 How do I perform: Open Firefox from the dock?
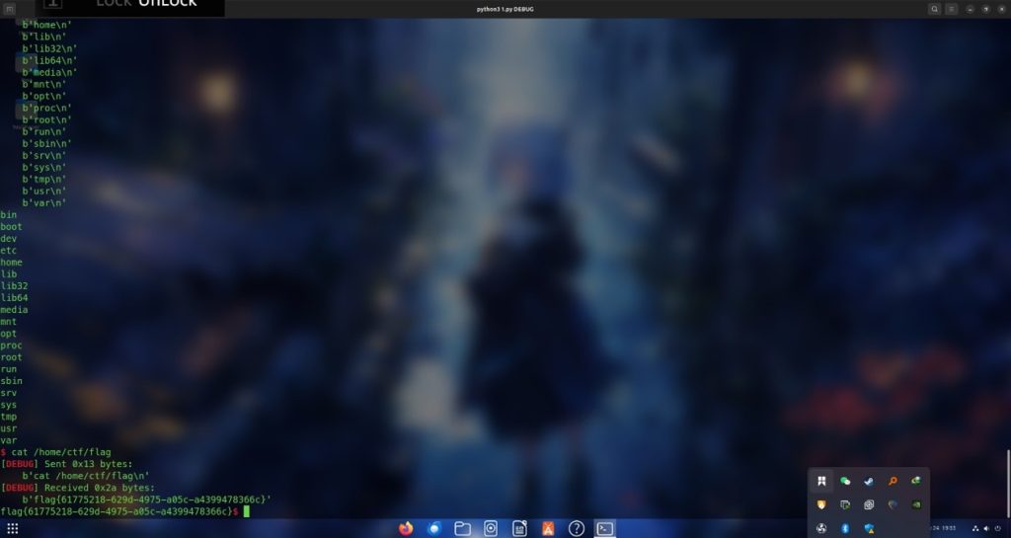406,528
